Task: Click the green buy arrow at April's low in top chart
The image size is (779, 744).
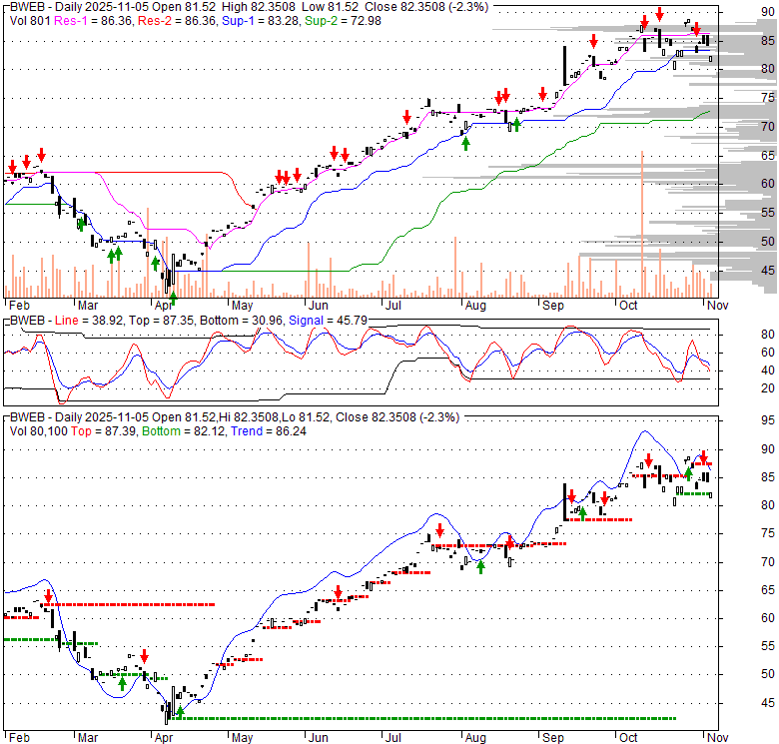Action: [x=173, y=298]
